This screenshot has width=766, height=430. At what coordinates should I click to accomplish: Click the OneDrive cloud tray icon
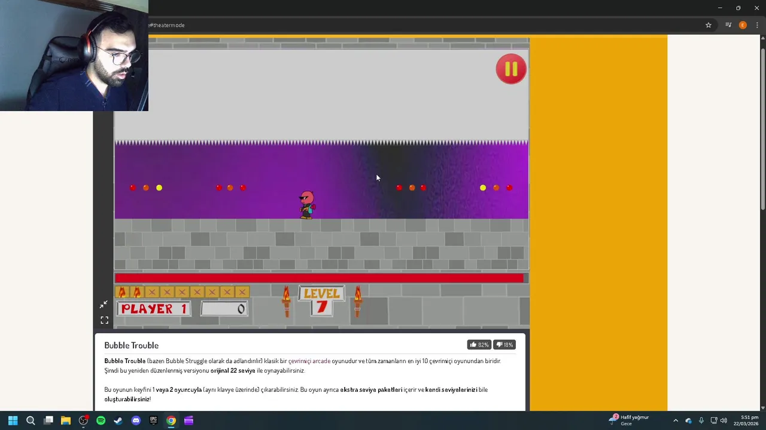(688, 420)
